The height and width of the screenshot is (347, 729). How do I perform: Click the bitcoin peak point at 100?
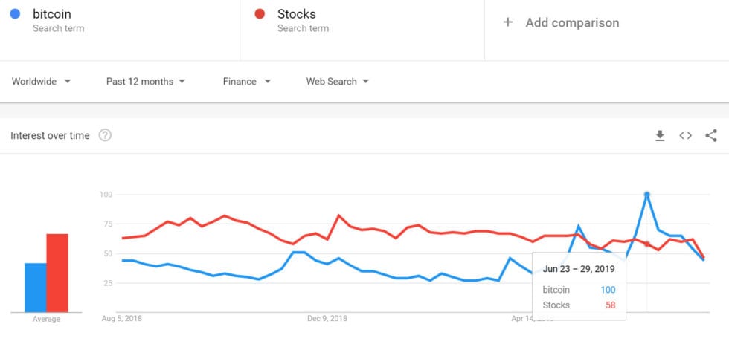pos(647,195)
